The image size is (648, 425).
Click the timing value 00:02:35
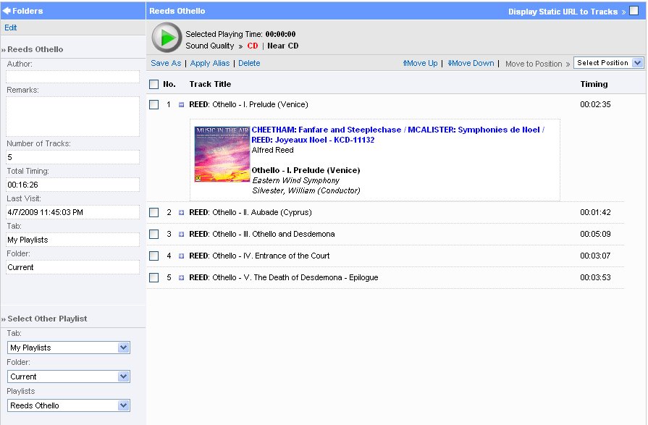(595, 104)
